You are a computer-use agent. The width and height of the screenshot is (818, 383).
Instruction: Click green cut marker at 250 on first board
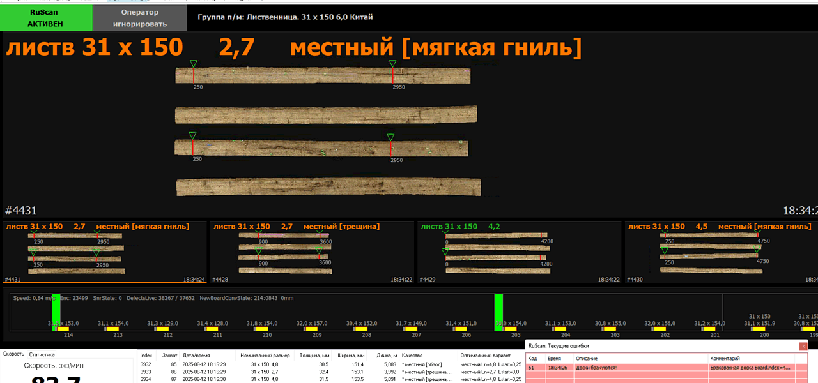pyautogui.click(x=193, y=64)
